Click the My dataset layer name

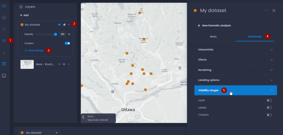tap(33, 25)
